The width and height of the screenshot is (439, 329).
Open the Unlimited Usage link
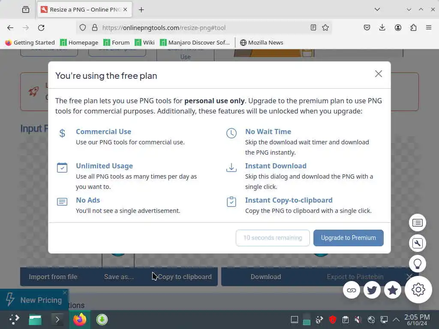click(x=105, y=166)
